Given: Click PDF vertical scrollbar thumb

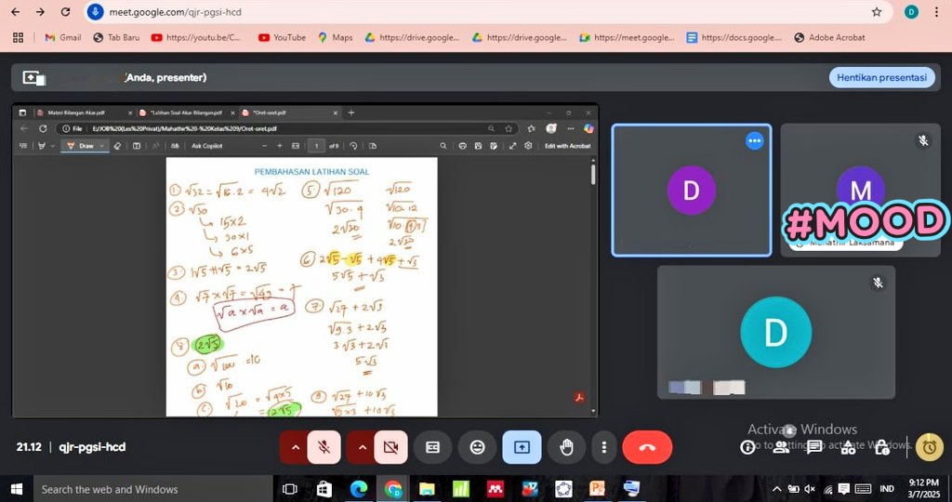Looking at the screenshot, I should [593, 174].
